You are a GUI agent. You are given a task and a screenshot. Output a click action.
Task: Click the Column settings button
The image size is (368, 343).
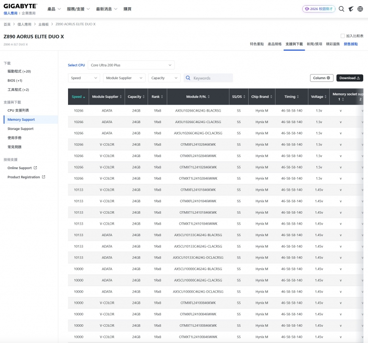pyautogui.click(x=322, y=78)
